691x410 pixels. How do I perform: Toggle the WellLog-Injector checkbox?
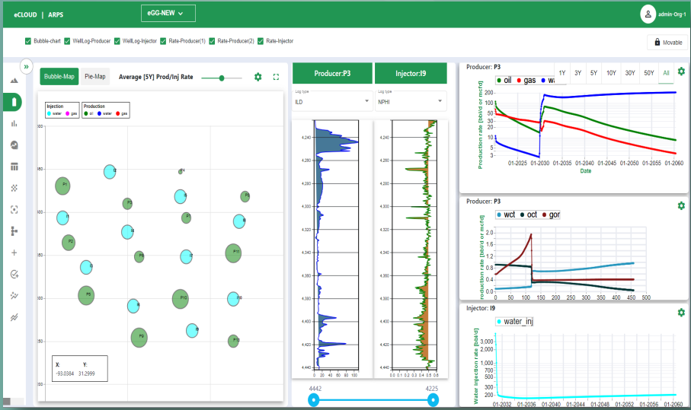pyautogui.click(x=117, y=41)
